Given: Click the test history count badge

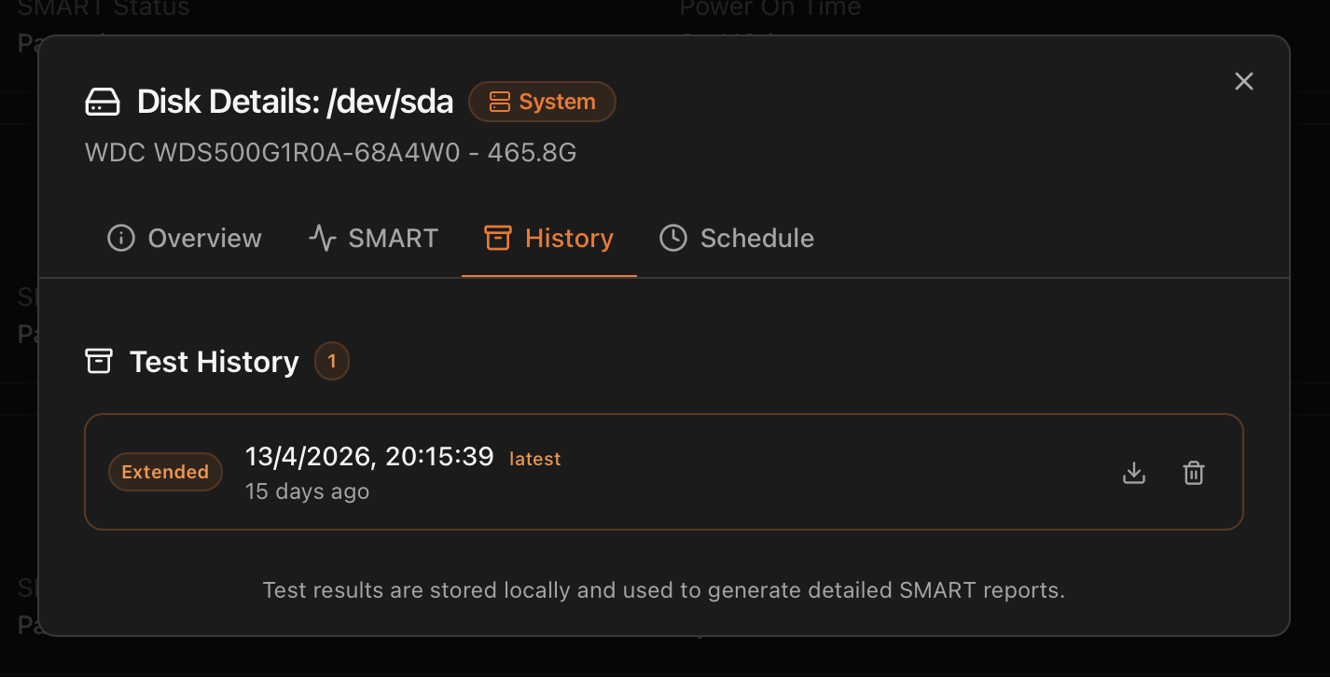Looking at the screenshot, I should tap(332, 361).
